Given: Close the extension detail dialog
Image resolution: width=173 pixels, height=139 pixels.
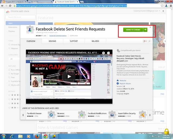Looking at the screenshot, I should 150,27.
